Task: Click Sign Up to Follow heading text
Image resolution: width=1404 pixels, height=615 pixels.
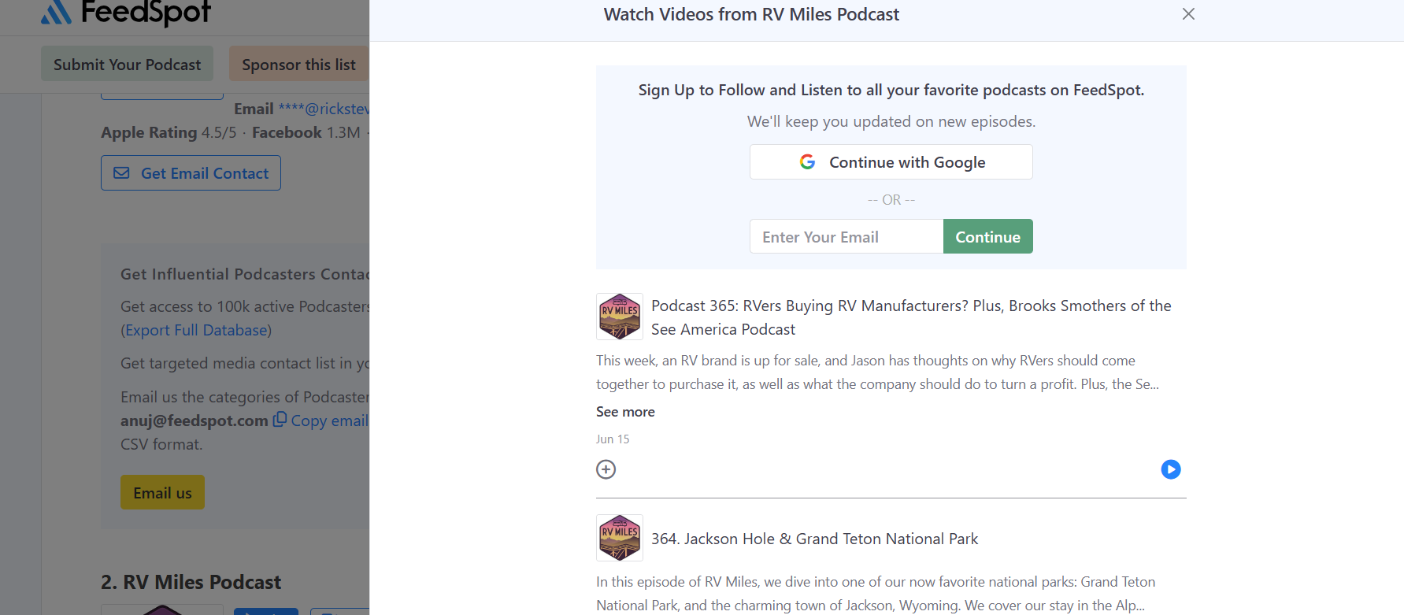Action: pos(891,90)
